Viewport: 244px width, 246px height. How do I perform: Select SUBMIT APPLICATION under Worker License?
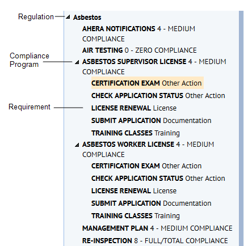pos(152,203)
